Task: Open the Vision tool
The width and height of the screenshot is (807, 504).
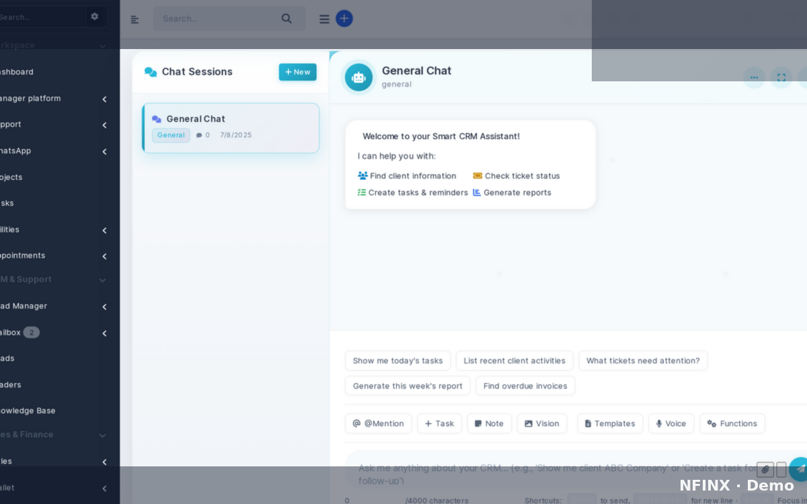Action: (x=541, y=423)
